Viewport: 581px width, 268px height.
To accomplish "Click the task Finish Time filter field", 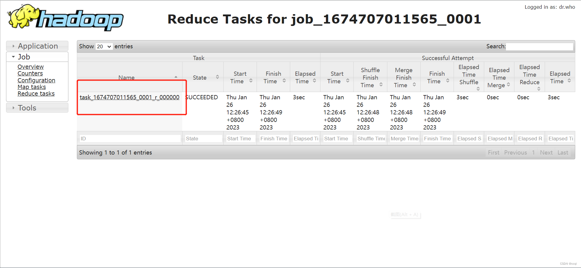I will [x=274, y=139].
